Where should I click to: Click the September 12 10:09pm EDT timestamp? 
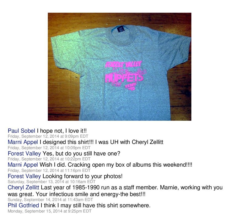click(x=49, y=148)
